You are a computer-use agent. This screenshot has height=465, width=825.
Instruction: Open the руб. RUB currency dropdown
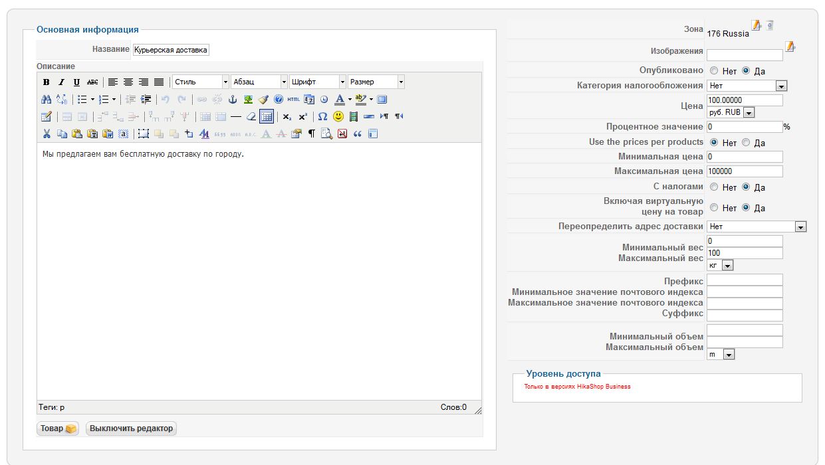[x=731, y=113]
